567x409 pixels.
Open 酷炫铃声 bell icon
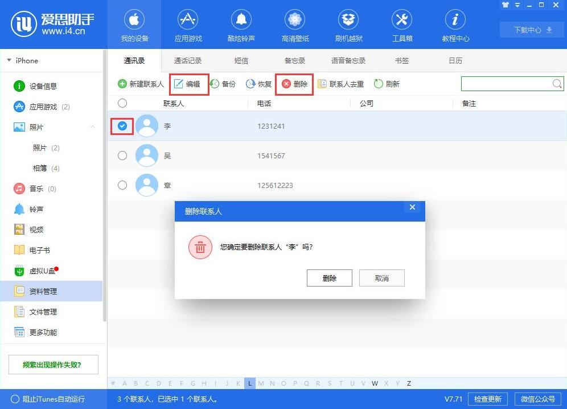coord(241,19)
